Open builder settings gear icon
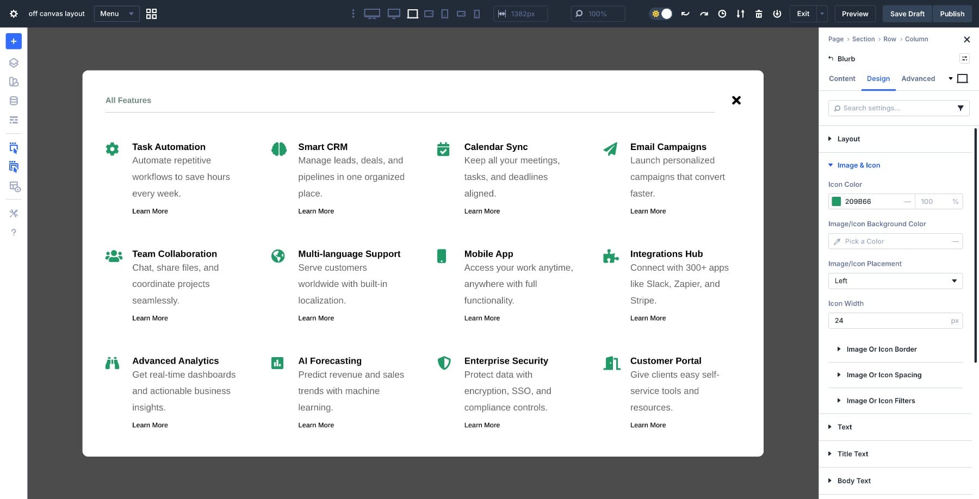This screenshot has width=979, height=499. (x=14, y=14)
